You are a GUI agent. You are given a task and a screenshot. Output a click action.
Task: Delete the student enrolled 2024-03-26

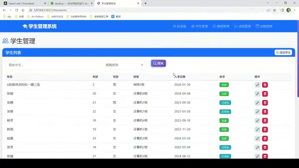coord(265,139)
